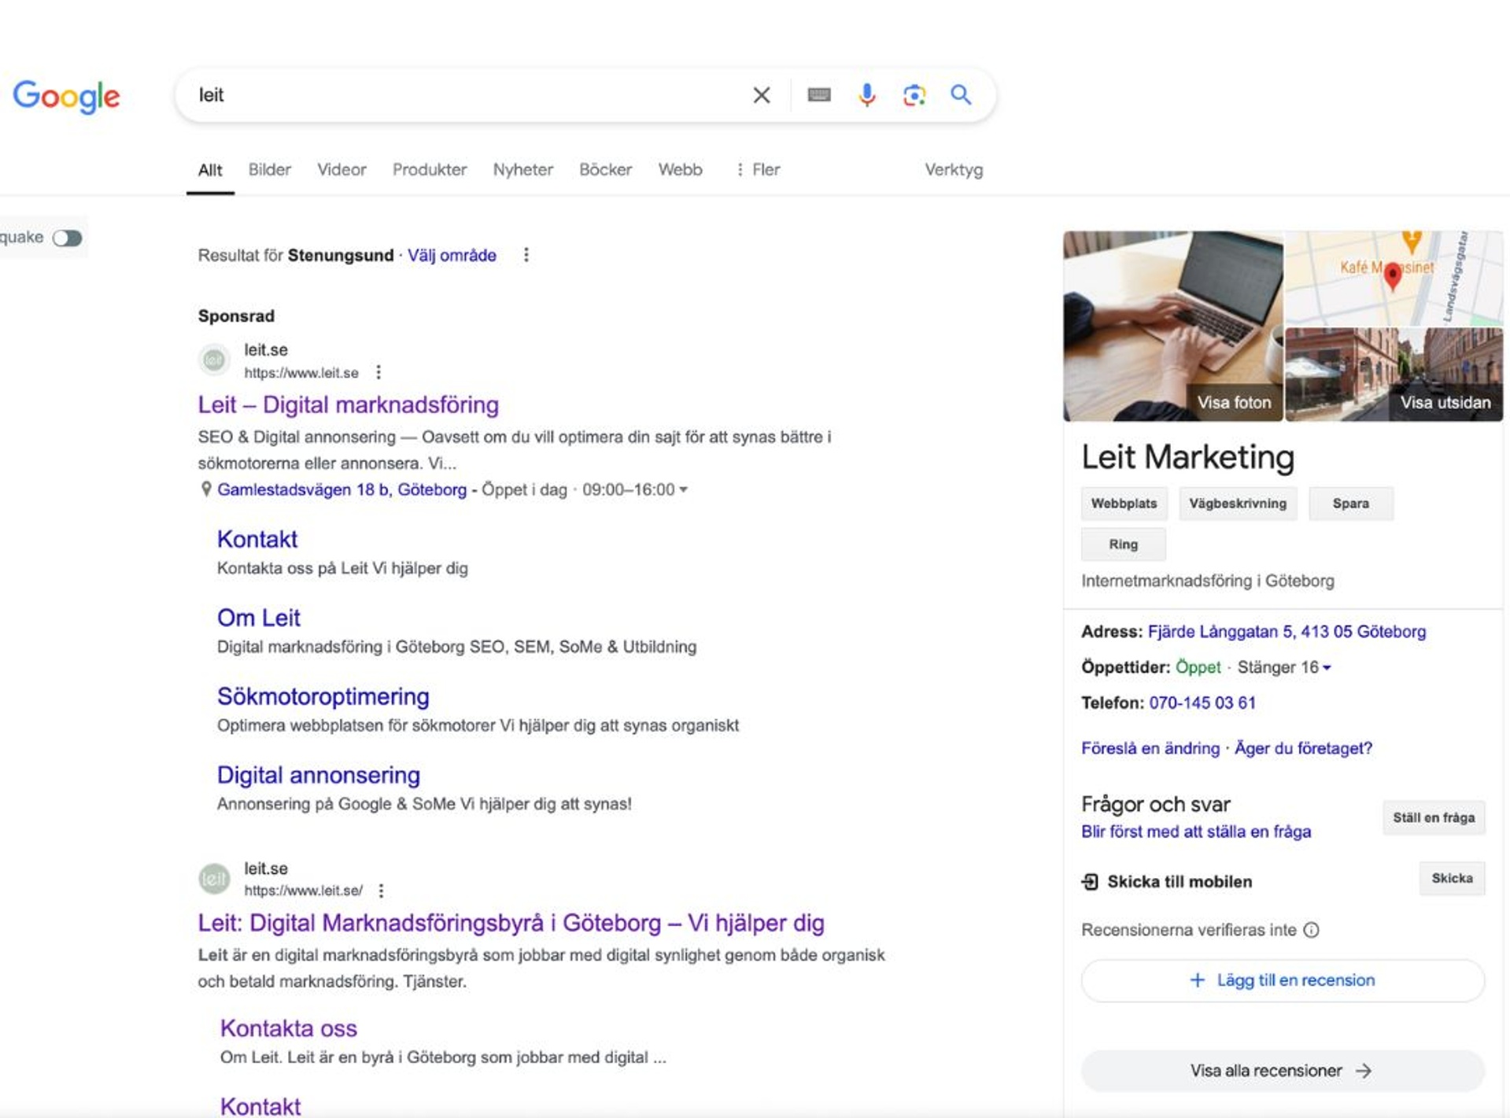Click Blir först med att ställa en fråga
This screenshot has width=1510, height=1118.
[x=1196, y=832]
